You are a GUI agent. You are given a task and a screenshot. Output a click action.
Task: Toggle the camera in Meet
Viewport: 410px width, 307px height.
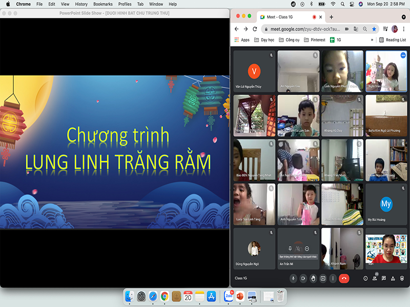[303, 278]
